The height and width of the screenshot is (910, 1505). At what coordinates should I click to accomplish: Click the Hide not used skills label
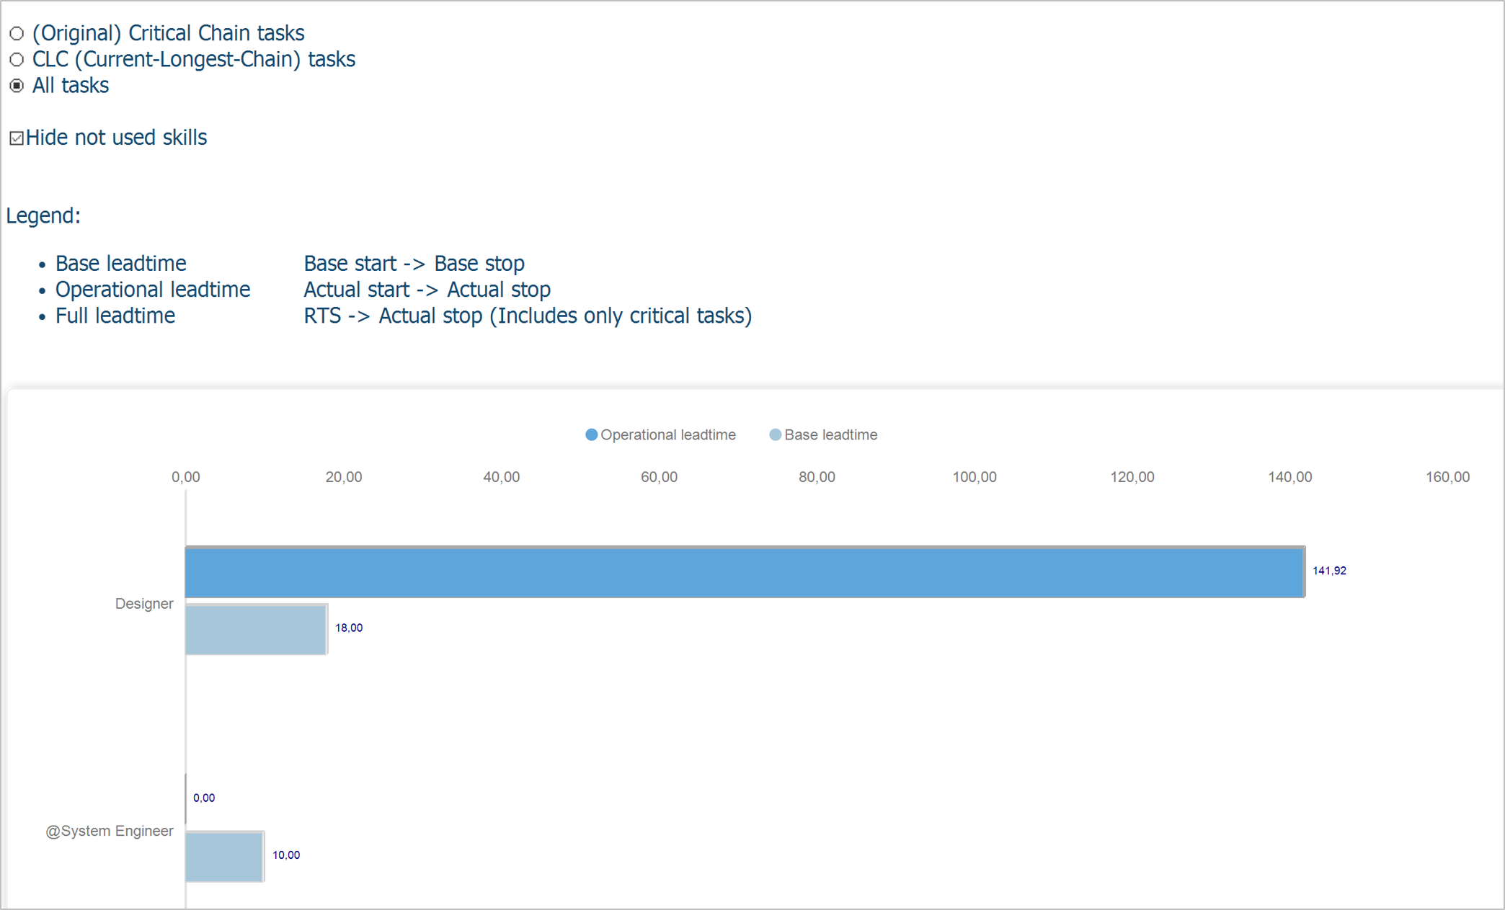116,138
